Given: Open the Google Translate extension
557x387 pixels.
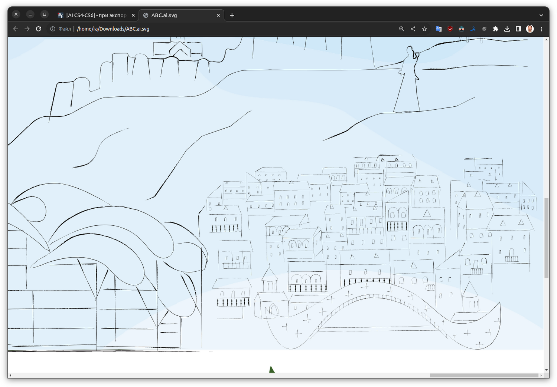Looking at the screenshot, I should (x=439, y=29).
